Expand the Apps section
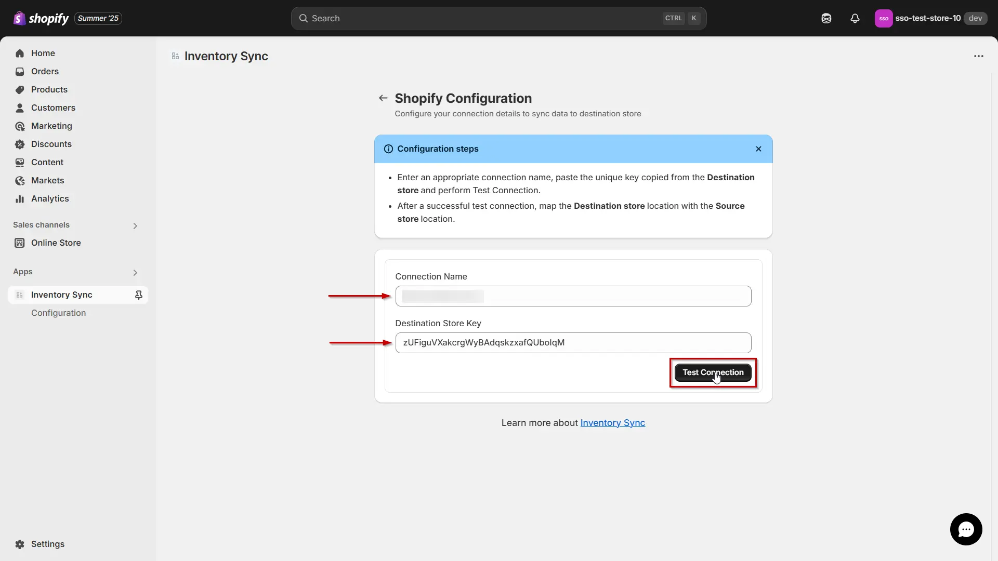This screenshot has width=998, height=561. click(135, 272)
